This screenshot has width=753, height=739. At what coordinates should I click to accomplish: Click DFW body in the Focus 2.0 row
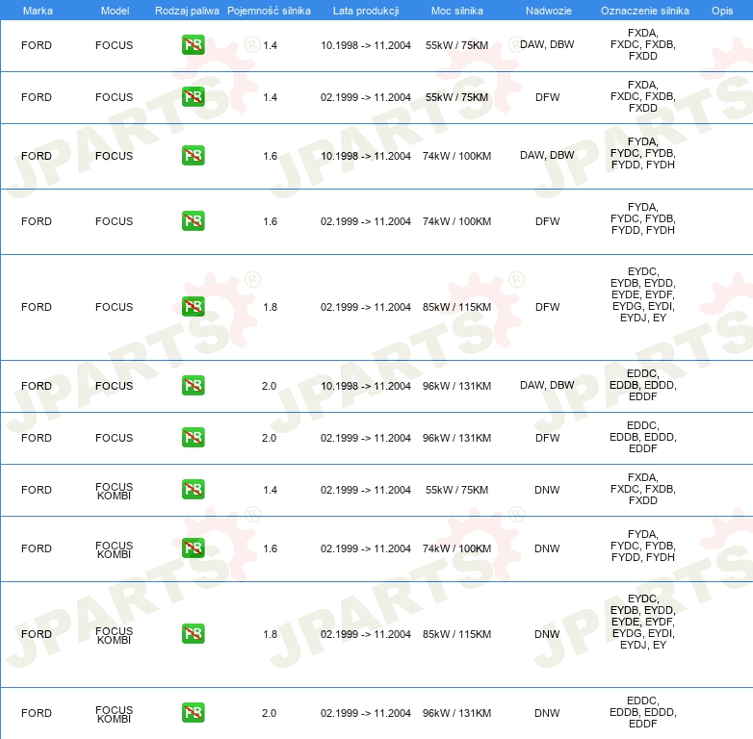[548, 438]
